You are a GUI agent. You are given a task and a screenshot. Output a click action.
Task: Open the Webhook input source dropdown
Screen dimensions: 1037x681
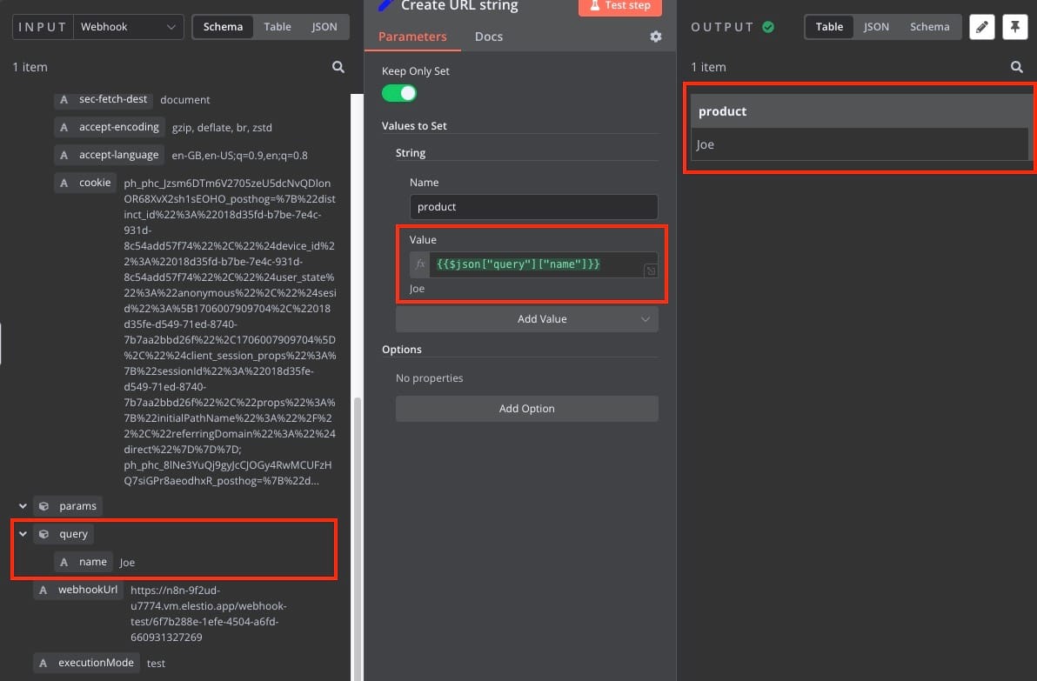pyautogui.click(x=129, y=27)
